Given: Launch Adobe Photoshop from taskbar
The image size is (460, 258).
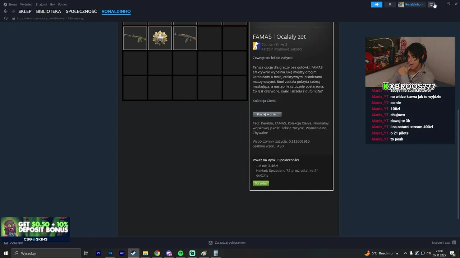Looking at the screenshot, I should (x=110, y=253).
